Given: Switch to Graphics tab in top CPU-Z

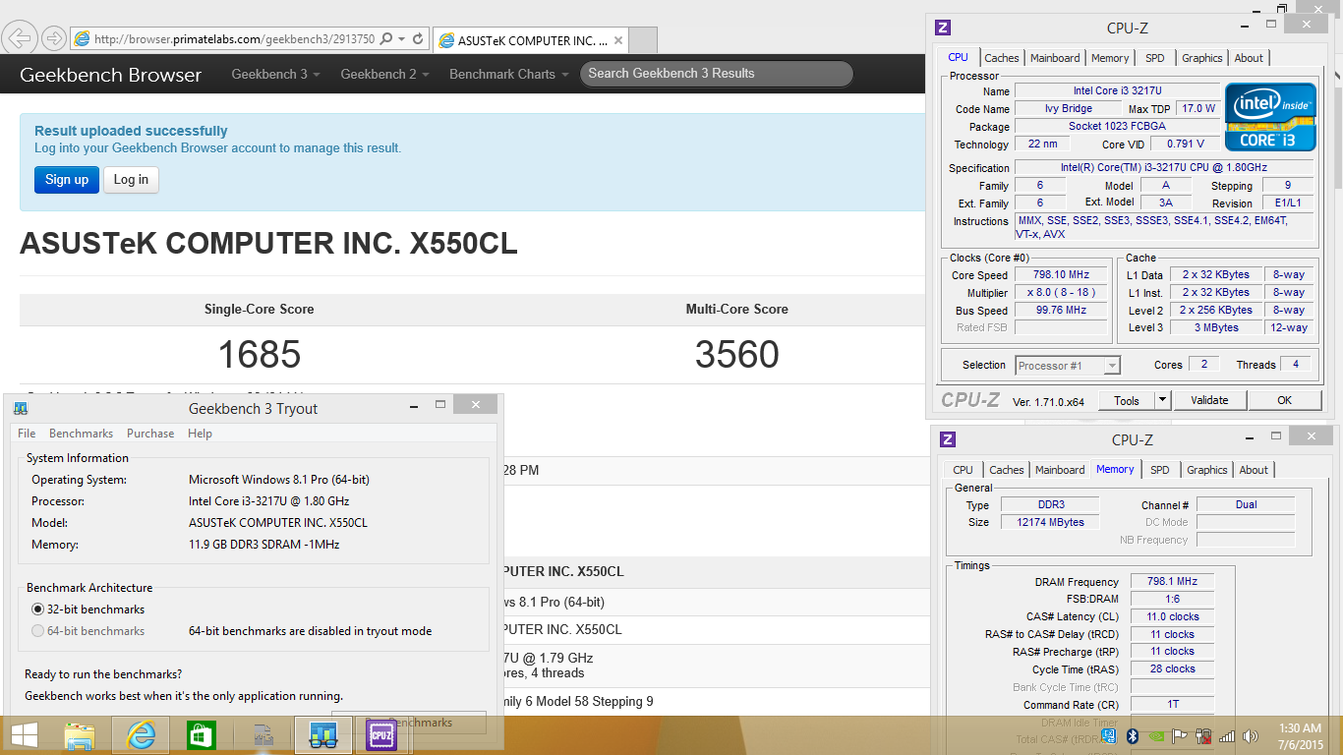Looking at the screenshot, I should [x=1201, y=58].
